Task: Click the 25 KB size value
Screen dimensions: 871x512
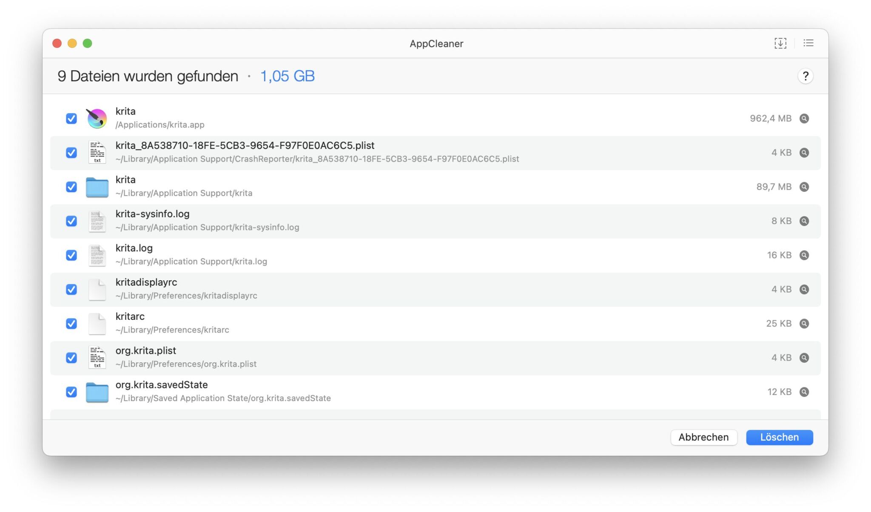Action: tap(779, 324)
